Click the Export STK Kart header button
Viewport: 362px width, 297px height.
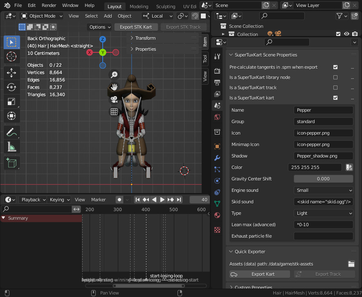136,27
